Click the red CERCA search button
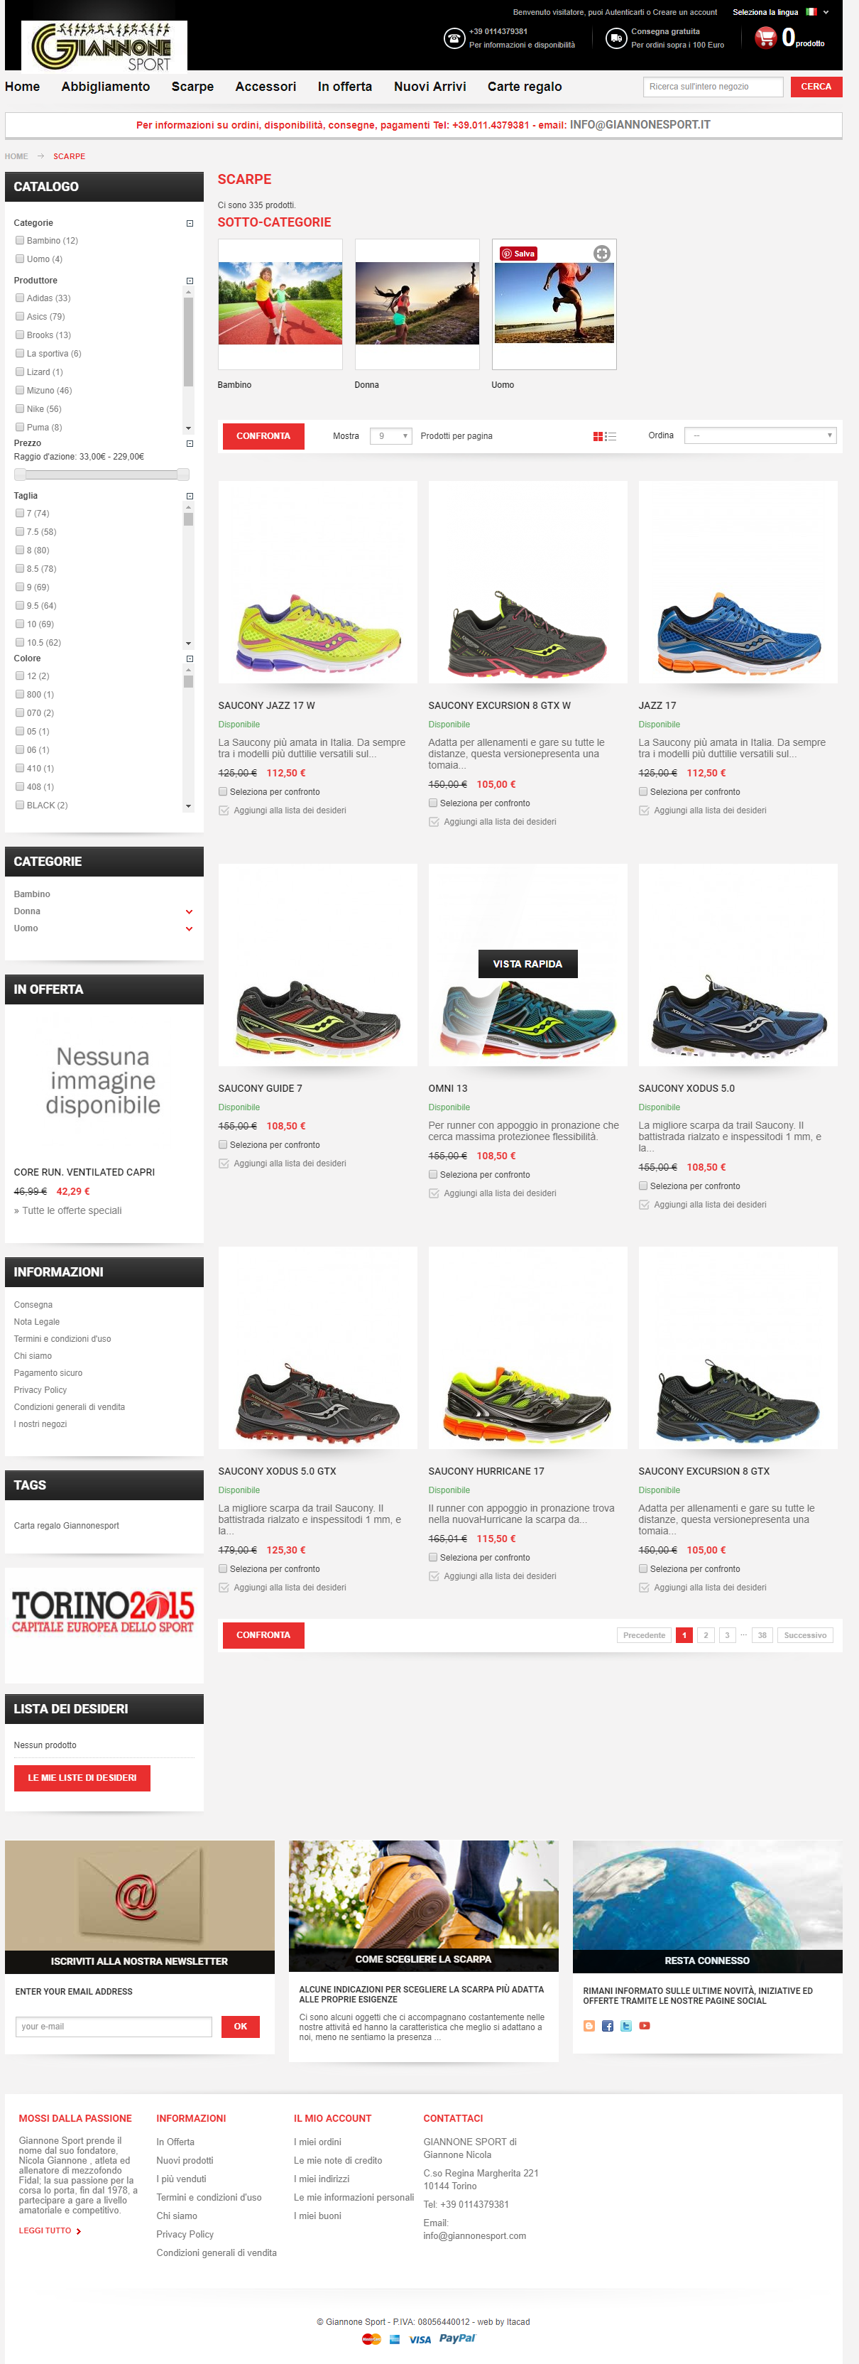The height and width of the screenshot is (2364, 859). click(x=816, y=86)
